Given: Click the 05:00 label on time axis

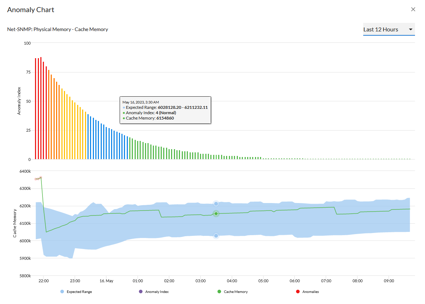Looking at the screenshot, I should (x=263, y=281).
